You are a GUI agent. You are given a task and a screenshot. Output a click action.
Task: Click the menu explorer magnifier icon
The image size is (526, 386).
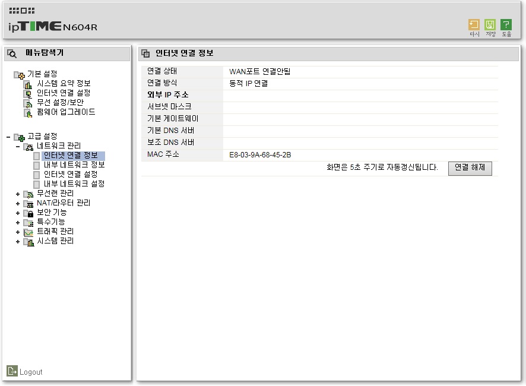12,53
